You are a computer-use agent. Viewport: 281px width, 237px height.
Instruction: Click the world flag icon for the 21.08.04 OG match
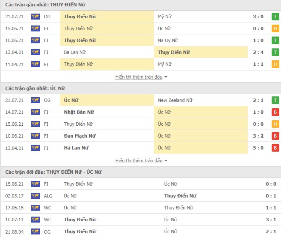point(35,231)
